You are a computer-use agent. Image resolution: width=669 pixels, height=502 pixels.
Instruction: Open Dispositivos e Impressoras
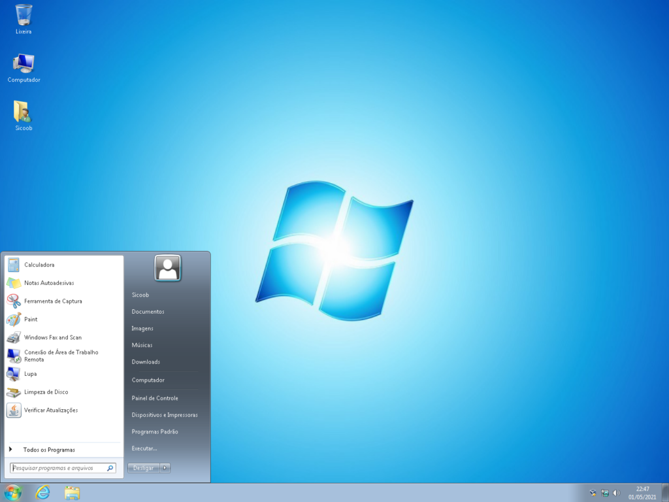pyautogui.click(x=165, y=415)
